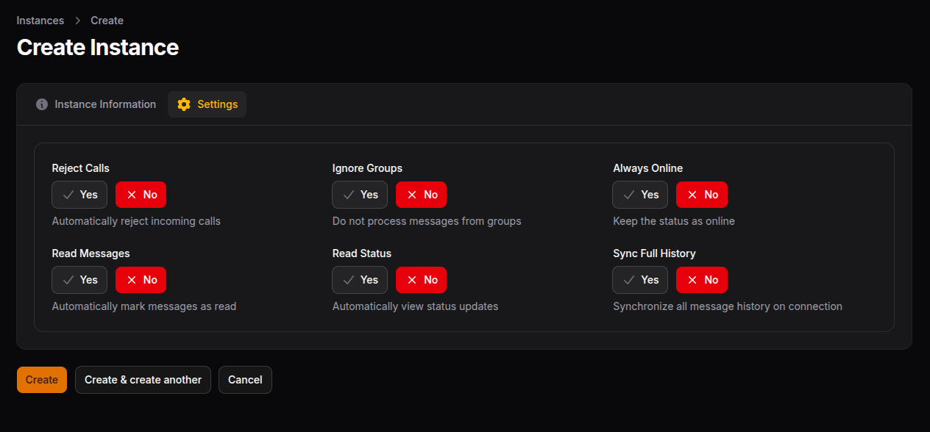Set Read Status to Yes
The image size is (930, 432).
pyautogui.click(x=359, y=280)
